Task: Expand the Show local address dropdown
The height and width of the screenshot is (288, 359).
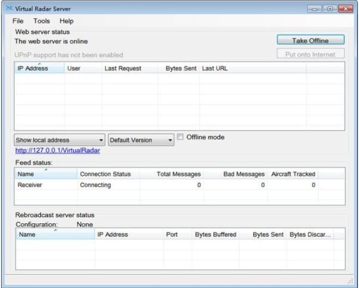Action: pyautogui.click(x=59, y=140)
